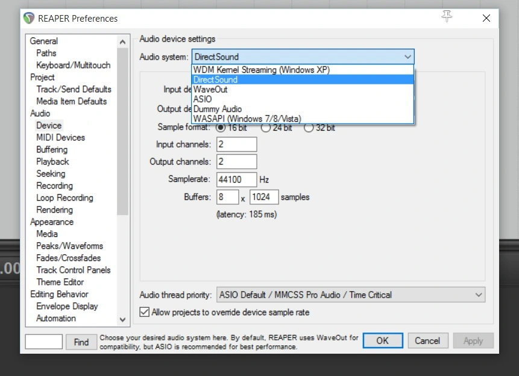This screenshot has height=376, width=519.
Task: Open Playback preferences page
Action: coord(52,161)
